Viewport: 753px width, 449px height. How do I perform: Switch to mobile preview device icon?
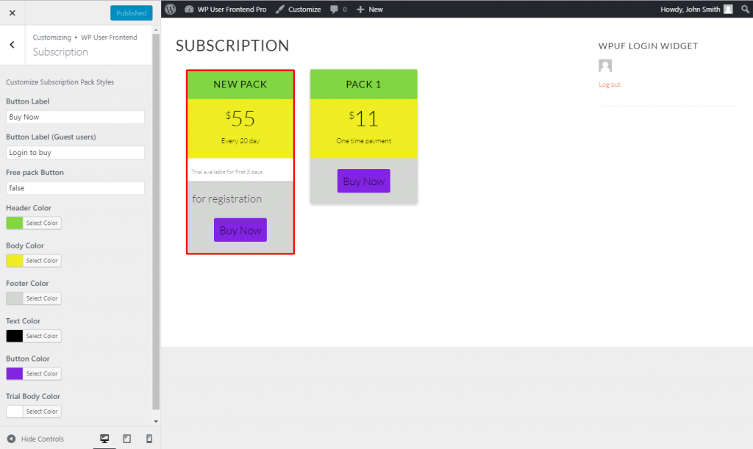tap(149, 439)
